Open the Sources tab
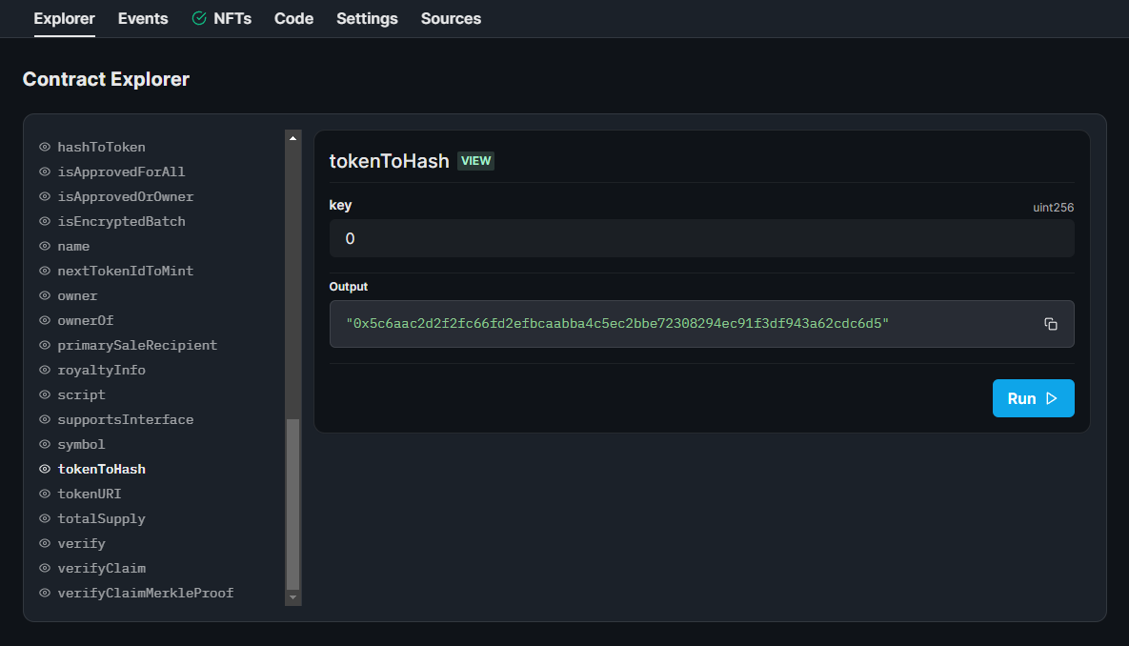 click(450, 18)
